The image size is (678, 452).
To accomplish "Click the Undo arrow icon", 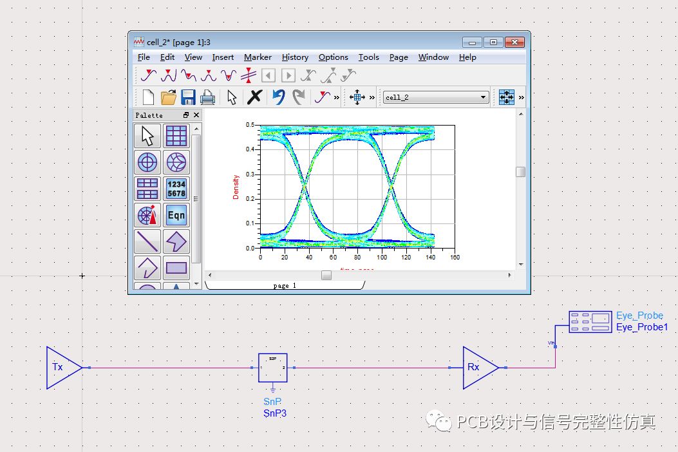I will pyautogui.click(x=279, y=97).
